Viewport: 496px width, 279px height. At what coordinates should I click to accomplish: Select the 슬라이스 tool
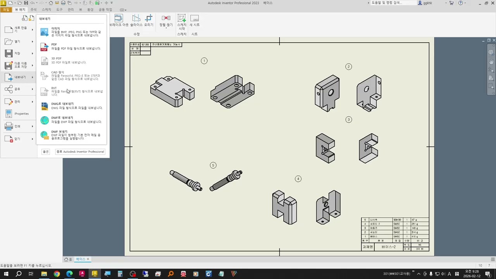click(136, 21)
